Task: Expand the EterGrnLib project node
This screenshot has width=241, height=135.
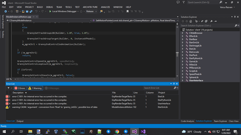Action: (x=183, y=43)
